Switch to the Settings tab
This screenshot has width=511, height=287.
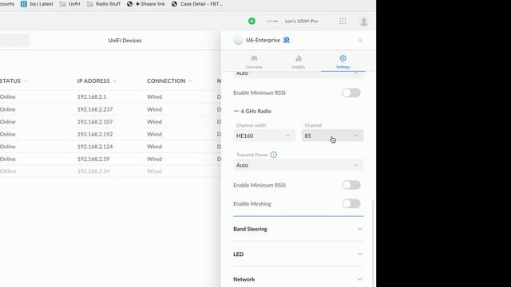click(343, 62)
